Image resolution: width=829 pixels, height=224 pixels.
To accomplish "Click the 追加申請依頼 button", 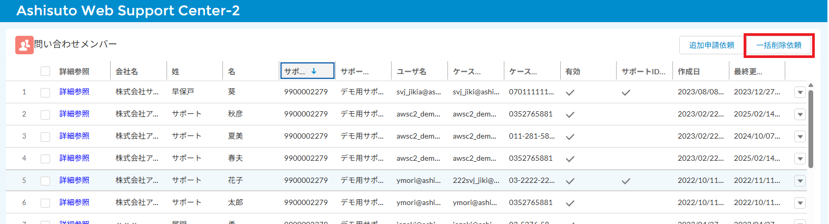I will (x=711, y=45).
